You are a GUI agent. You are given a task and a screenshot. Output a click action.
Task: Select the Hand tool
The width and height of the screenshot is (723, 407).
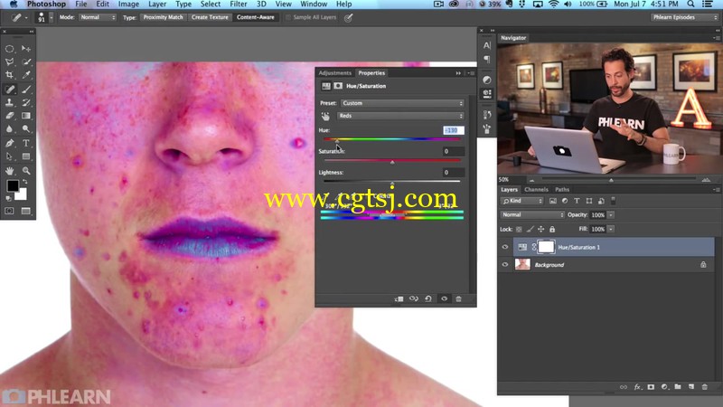9,171
